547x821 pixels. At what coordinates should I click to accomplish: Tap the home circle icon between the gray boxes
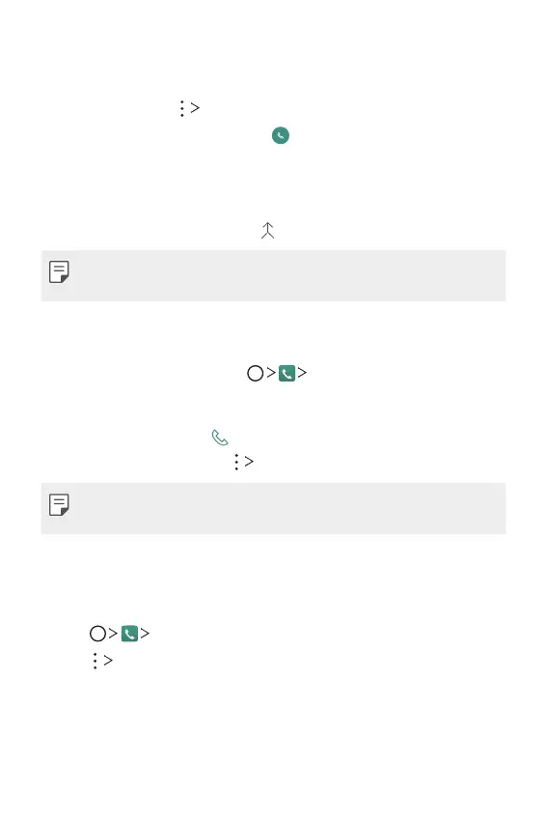[x=256, y=374]
